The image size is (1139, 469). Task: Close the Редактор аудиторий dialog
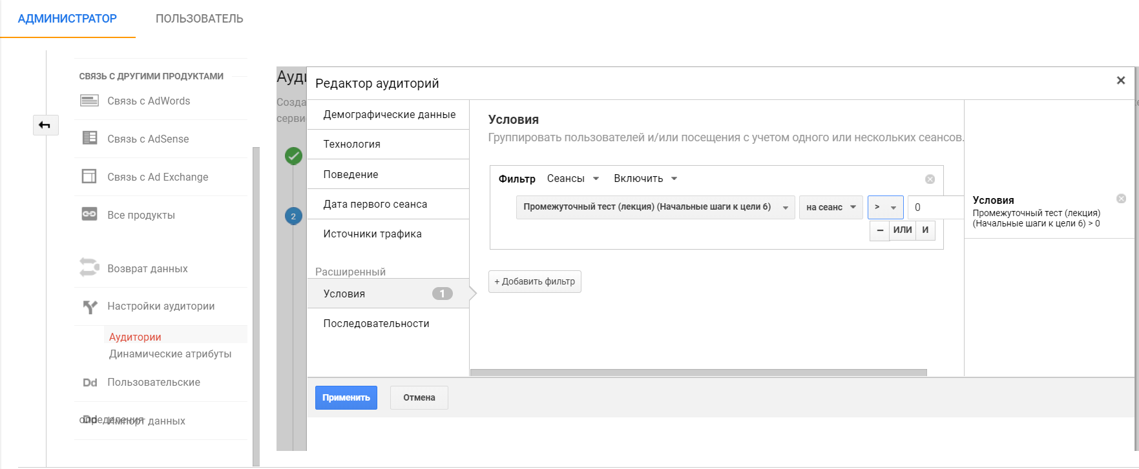(1121, 80)
